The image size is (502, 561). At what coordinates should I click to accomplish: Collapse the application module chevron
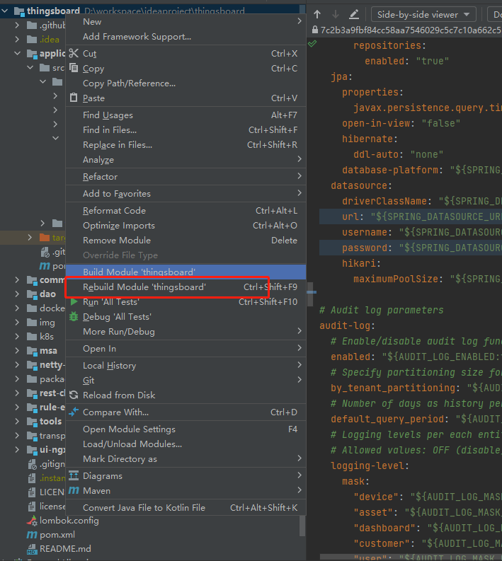coord(17,53)
